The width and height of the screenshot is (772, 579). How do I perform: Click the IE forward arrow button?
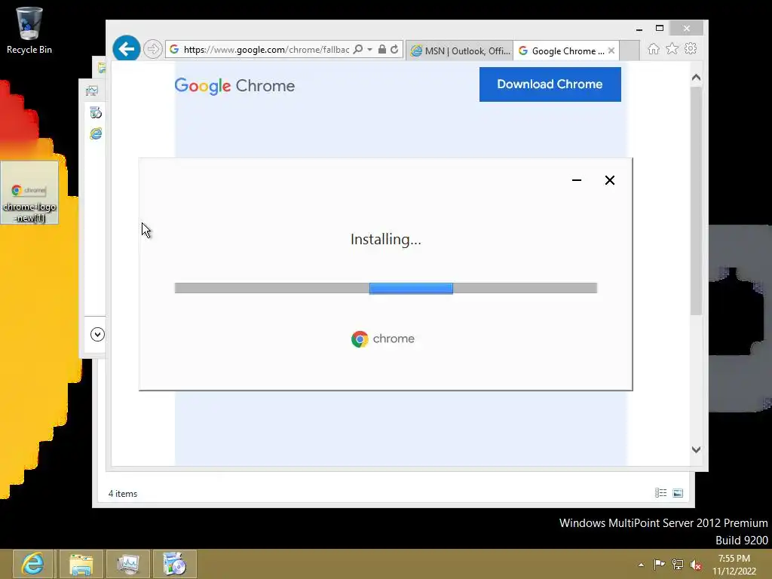point(153,49)
